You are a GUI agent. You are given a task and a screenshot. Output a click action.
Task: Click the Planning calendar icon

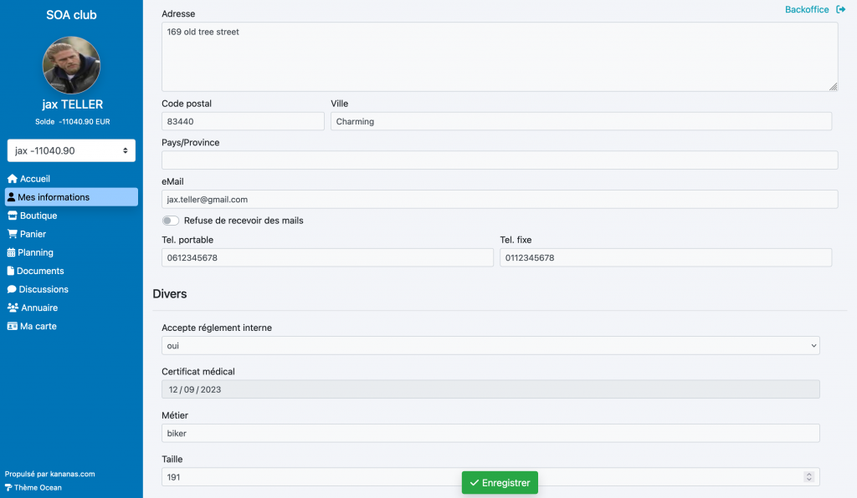(x=12, y=252)
